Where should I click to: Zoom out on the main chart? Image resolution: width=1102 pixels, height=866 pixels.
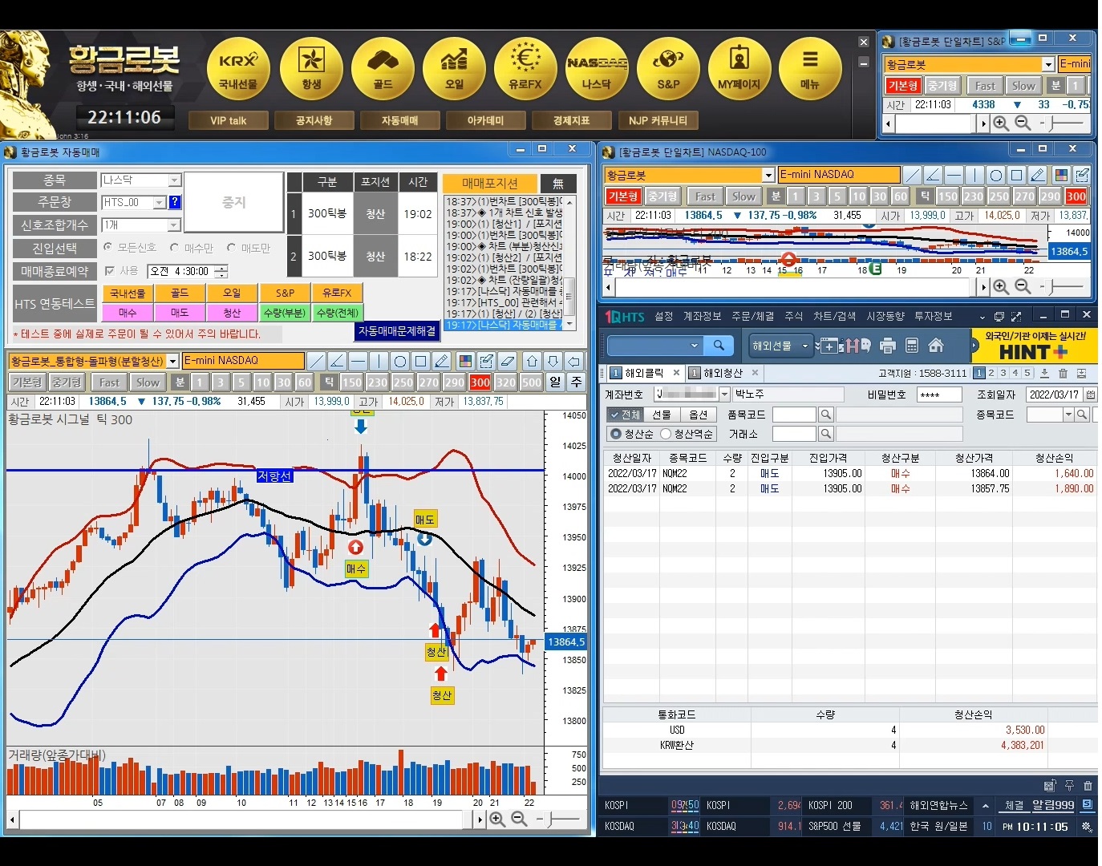click(519, 819)
